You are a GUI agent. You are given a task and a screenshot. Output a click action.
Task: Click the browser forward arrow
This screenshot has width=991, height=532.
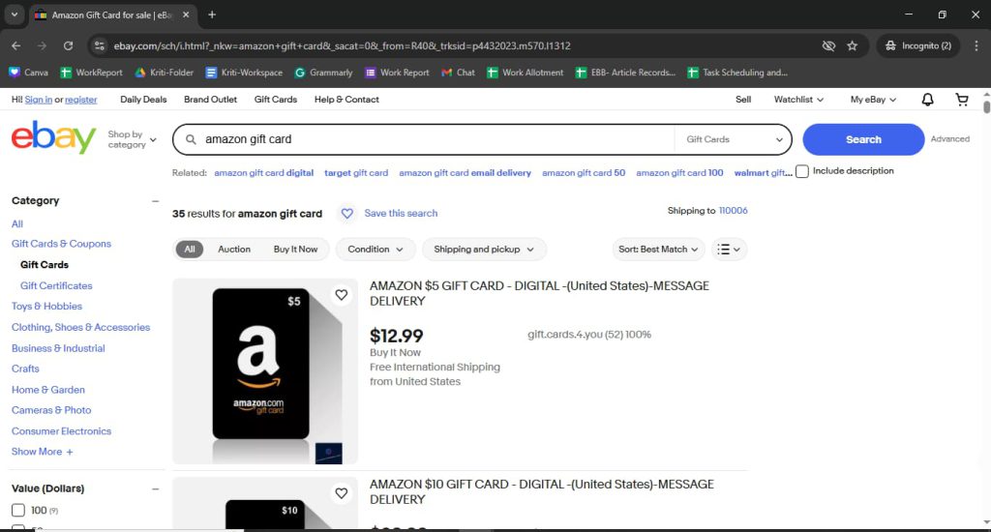(42, 45)
